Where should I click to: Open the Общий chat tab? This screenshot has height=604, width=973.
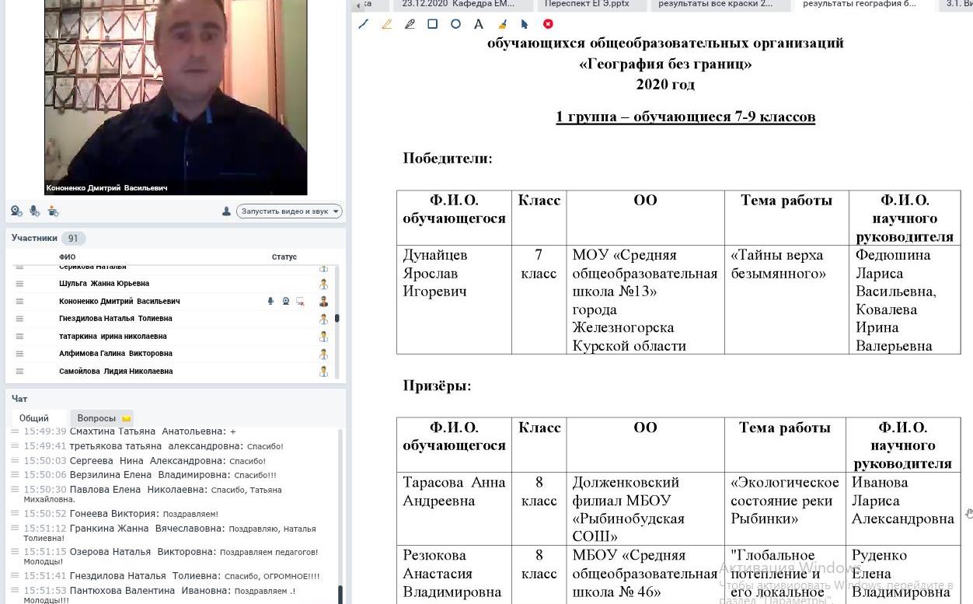[x=34, y=418]
